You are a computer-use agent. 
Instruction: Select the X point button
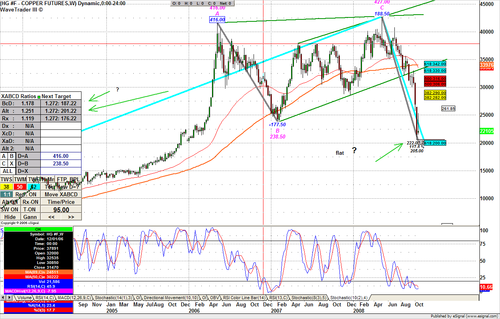[x=11, y=163]
